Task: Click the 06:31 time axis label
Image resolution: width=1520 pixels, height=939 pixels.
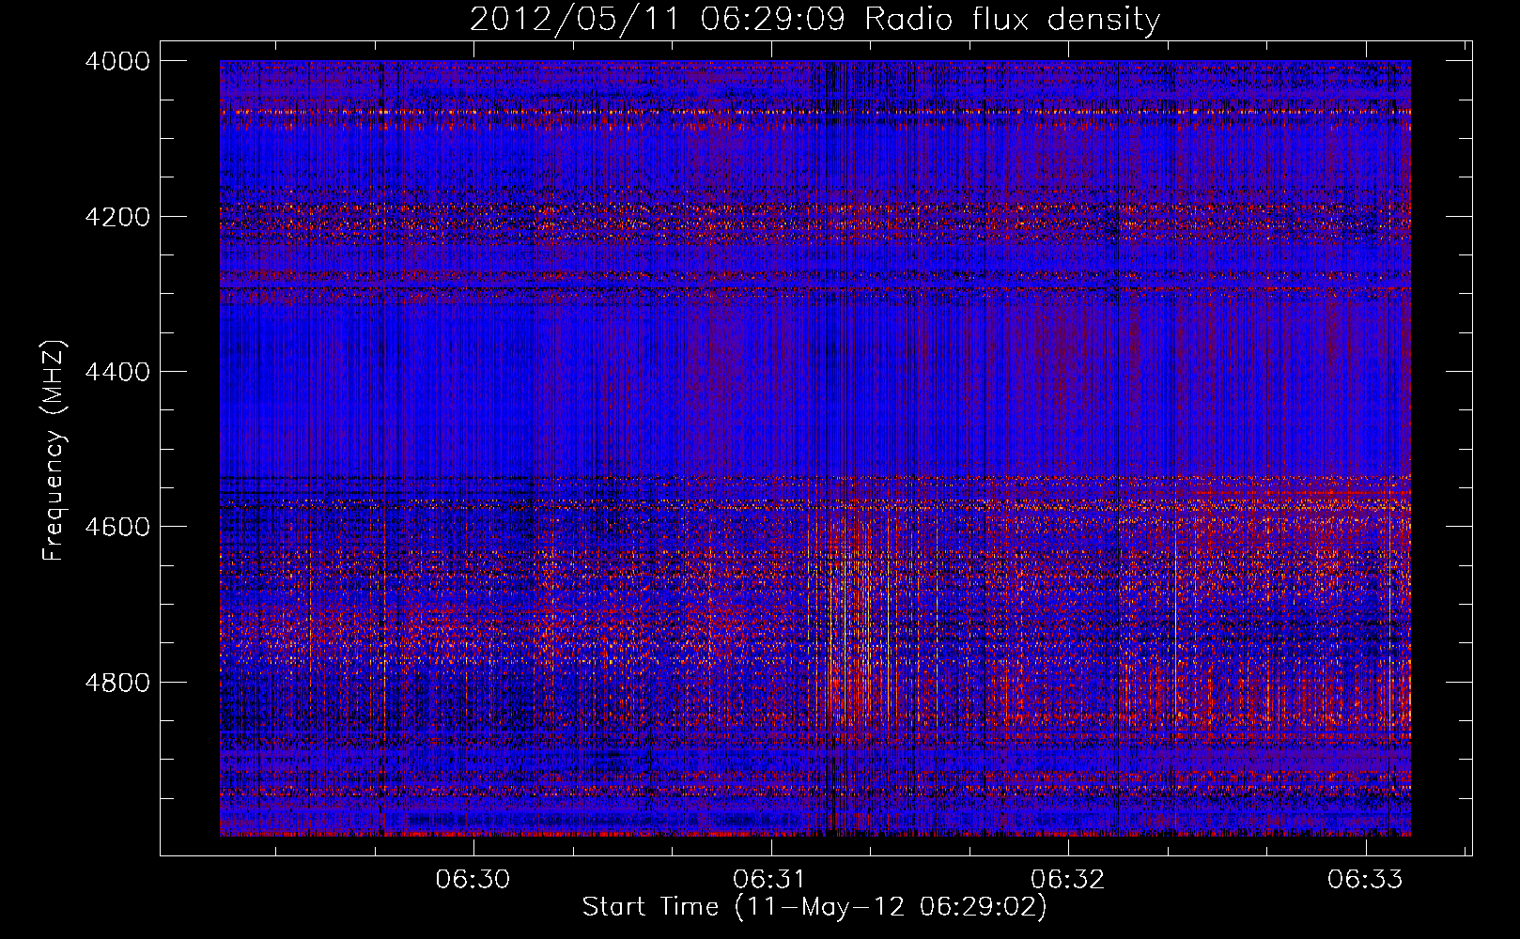Action: tap(769, 879)
